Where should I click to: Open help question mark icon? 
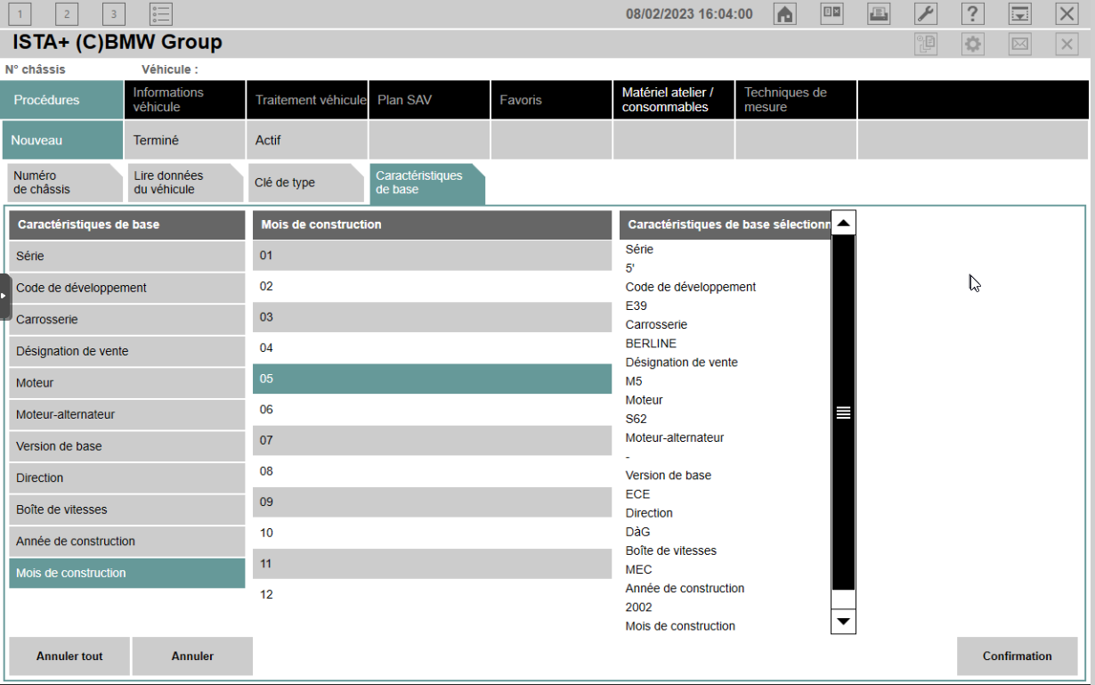pos(973,13)
